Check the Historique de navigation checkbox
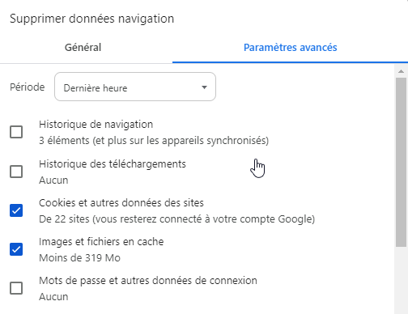Screen dimensions: 408x314 click(16, 132)
